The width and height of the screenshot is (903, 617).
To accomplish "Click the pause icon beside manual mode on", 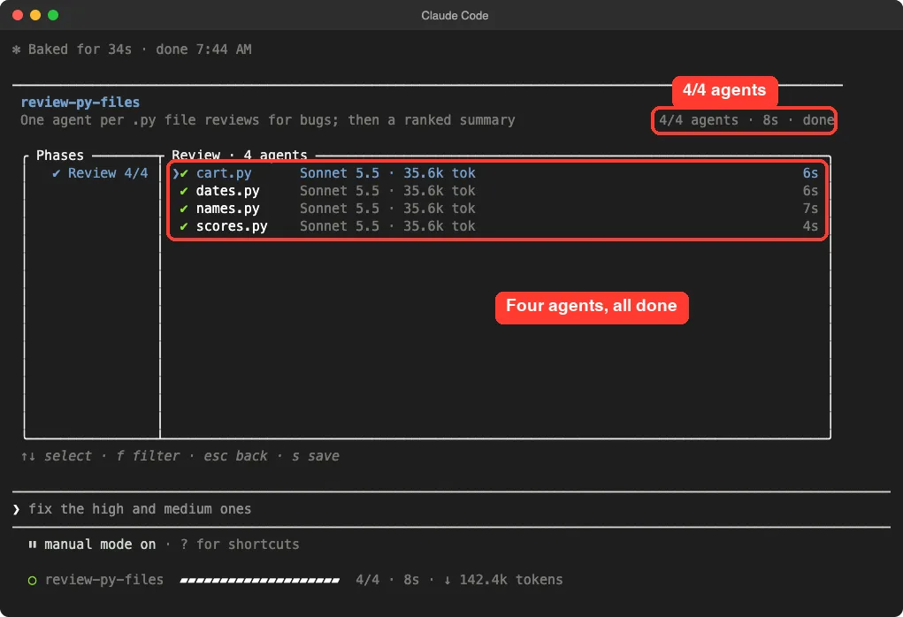I will (32, 545).
